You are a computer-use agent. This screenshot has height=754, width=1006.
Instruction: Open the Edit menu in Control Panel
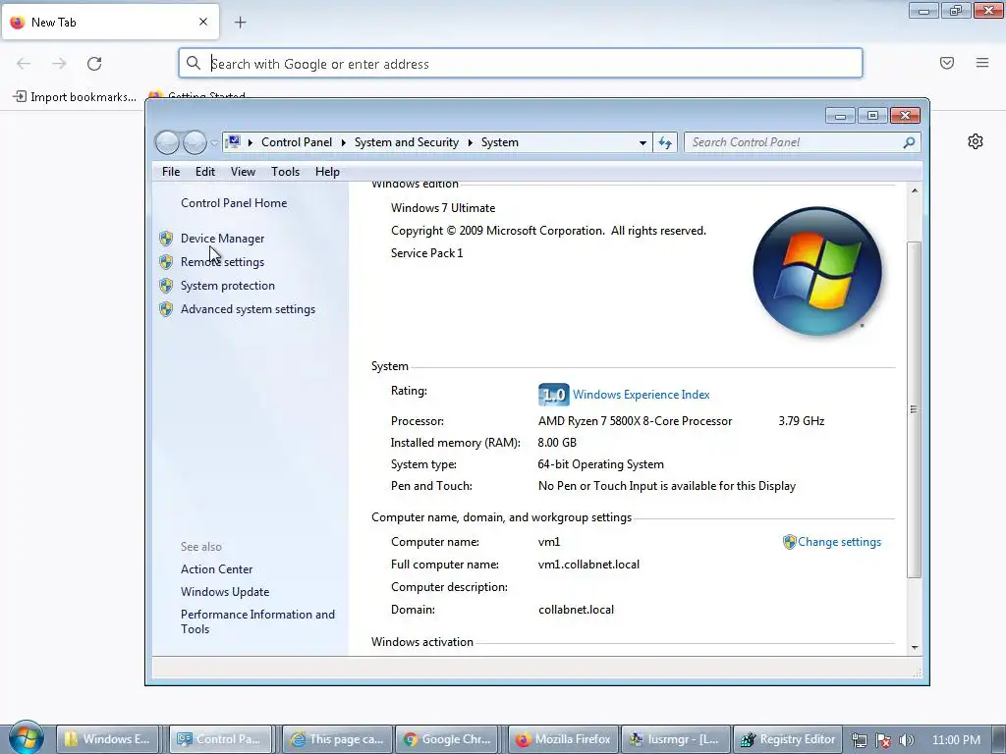coord(204,172)
